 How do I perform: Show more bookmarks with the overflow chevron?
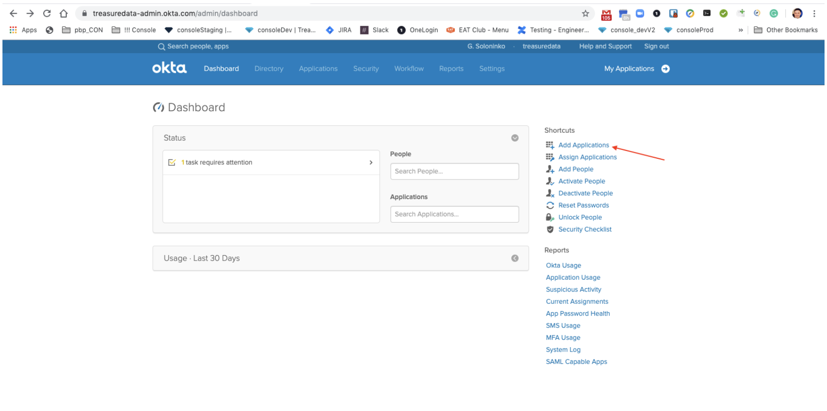coord(740,30)
